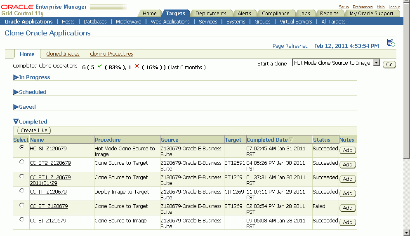The width and height of the screenshot is (410, 236).
Task: Click the vertical scrollbar thumb
Action: coord(407,80)
